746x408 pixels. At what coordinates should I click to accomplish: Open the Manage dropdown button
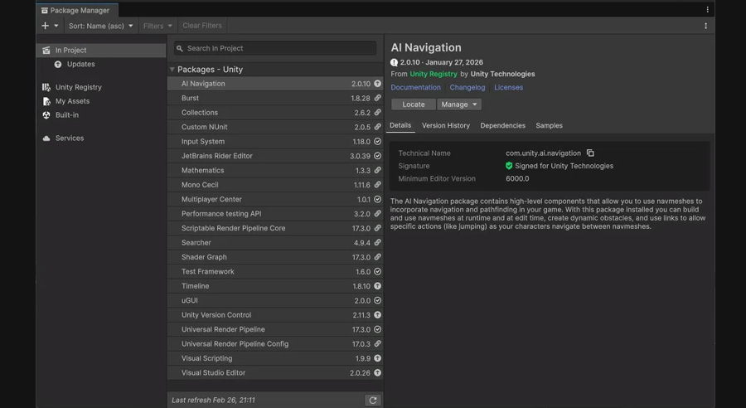pyautogui.click(x=459, y=104)
